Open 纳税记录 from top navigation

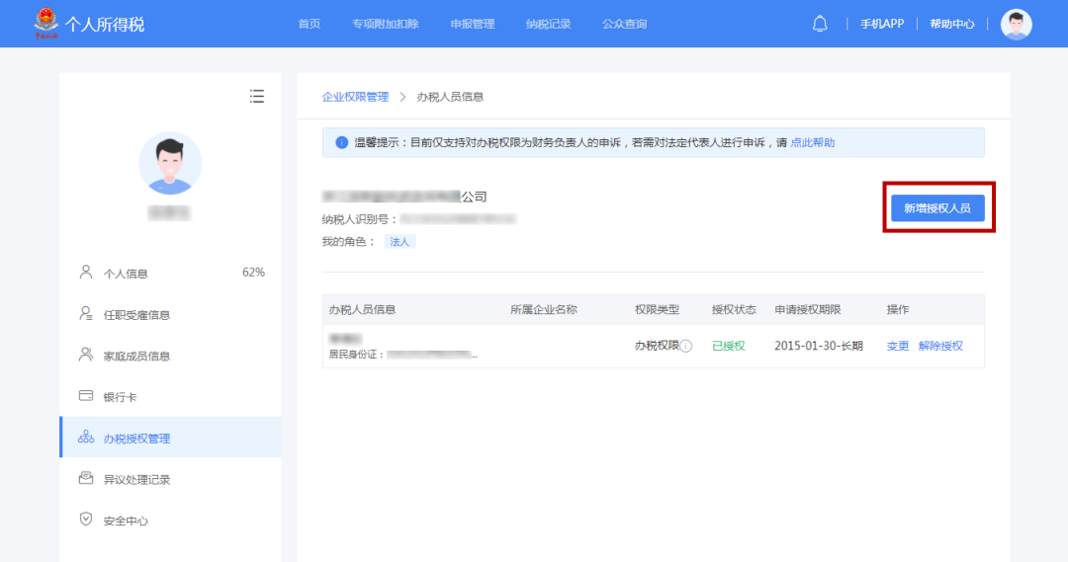(x=548, y=24)
